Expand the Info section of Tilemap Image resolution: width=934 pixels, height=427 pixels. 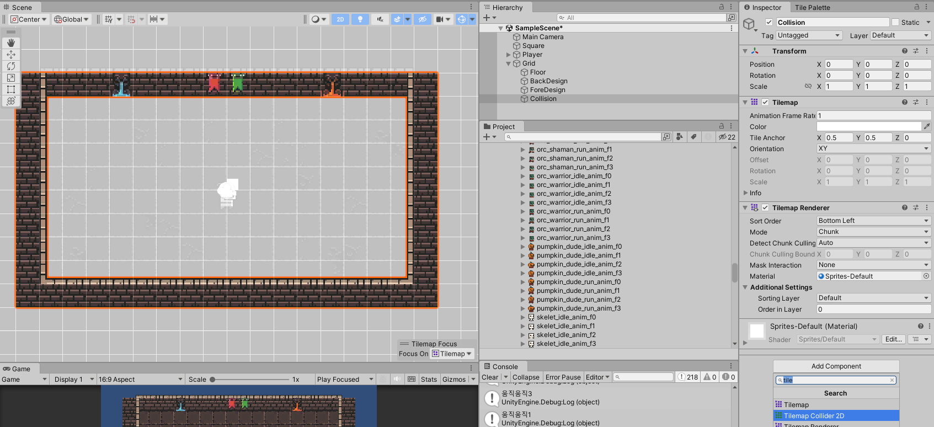pyautogui.click(x=746, y=193)
